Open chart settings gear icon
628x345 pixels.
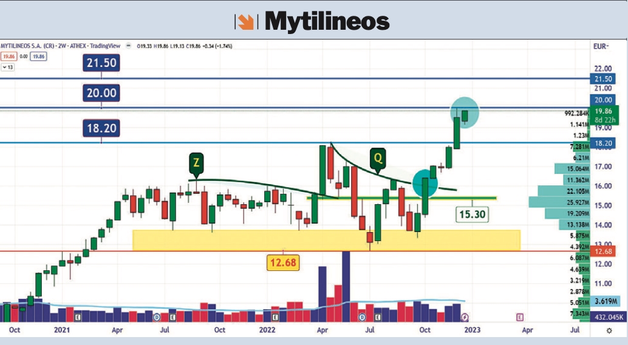pos(609,330)
